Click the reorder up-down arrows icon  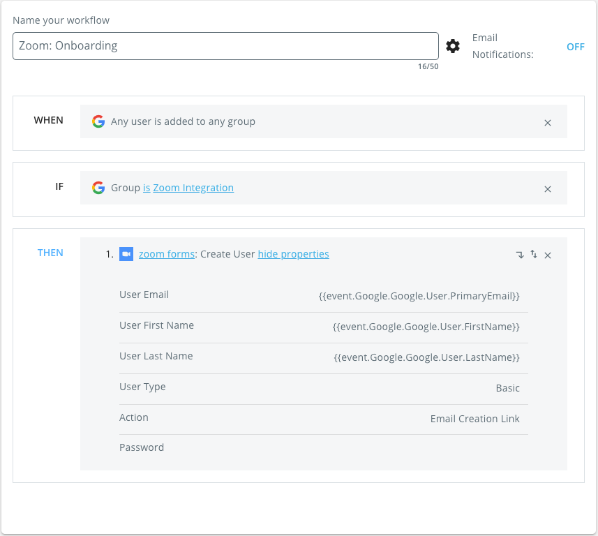click(x=534, y=255)
